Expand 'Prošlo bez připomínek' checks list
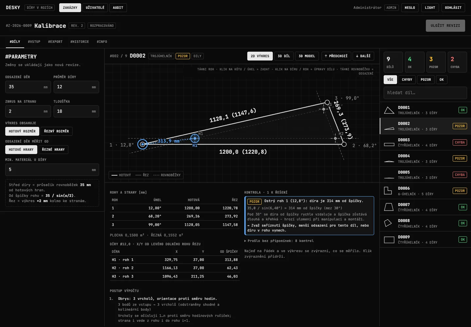This screenshot has height=327, width=471. tap(279, 241)
